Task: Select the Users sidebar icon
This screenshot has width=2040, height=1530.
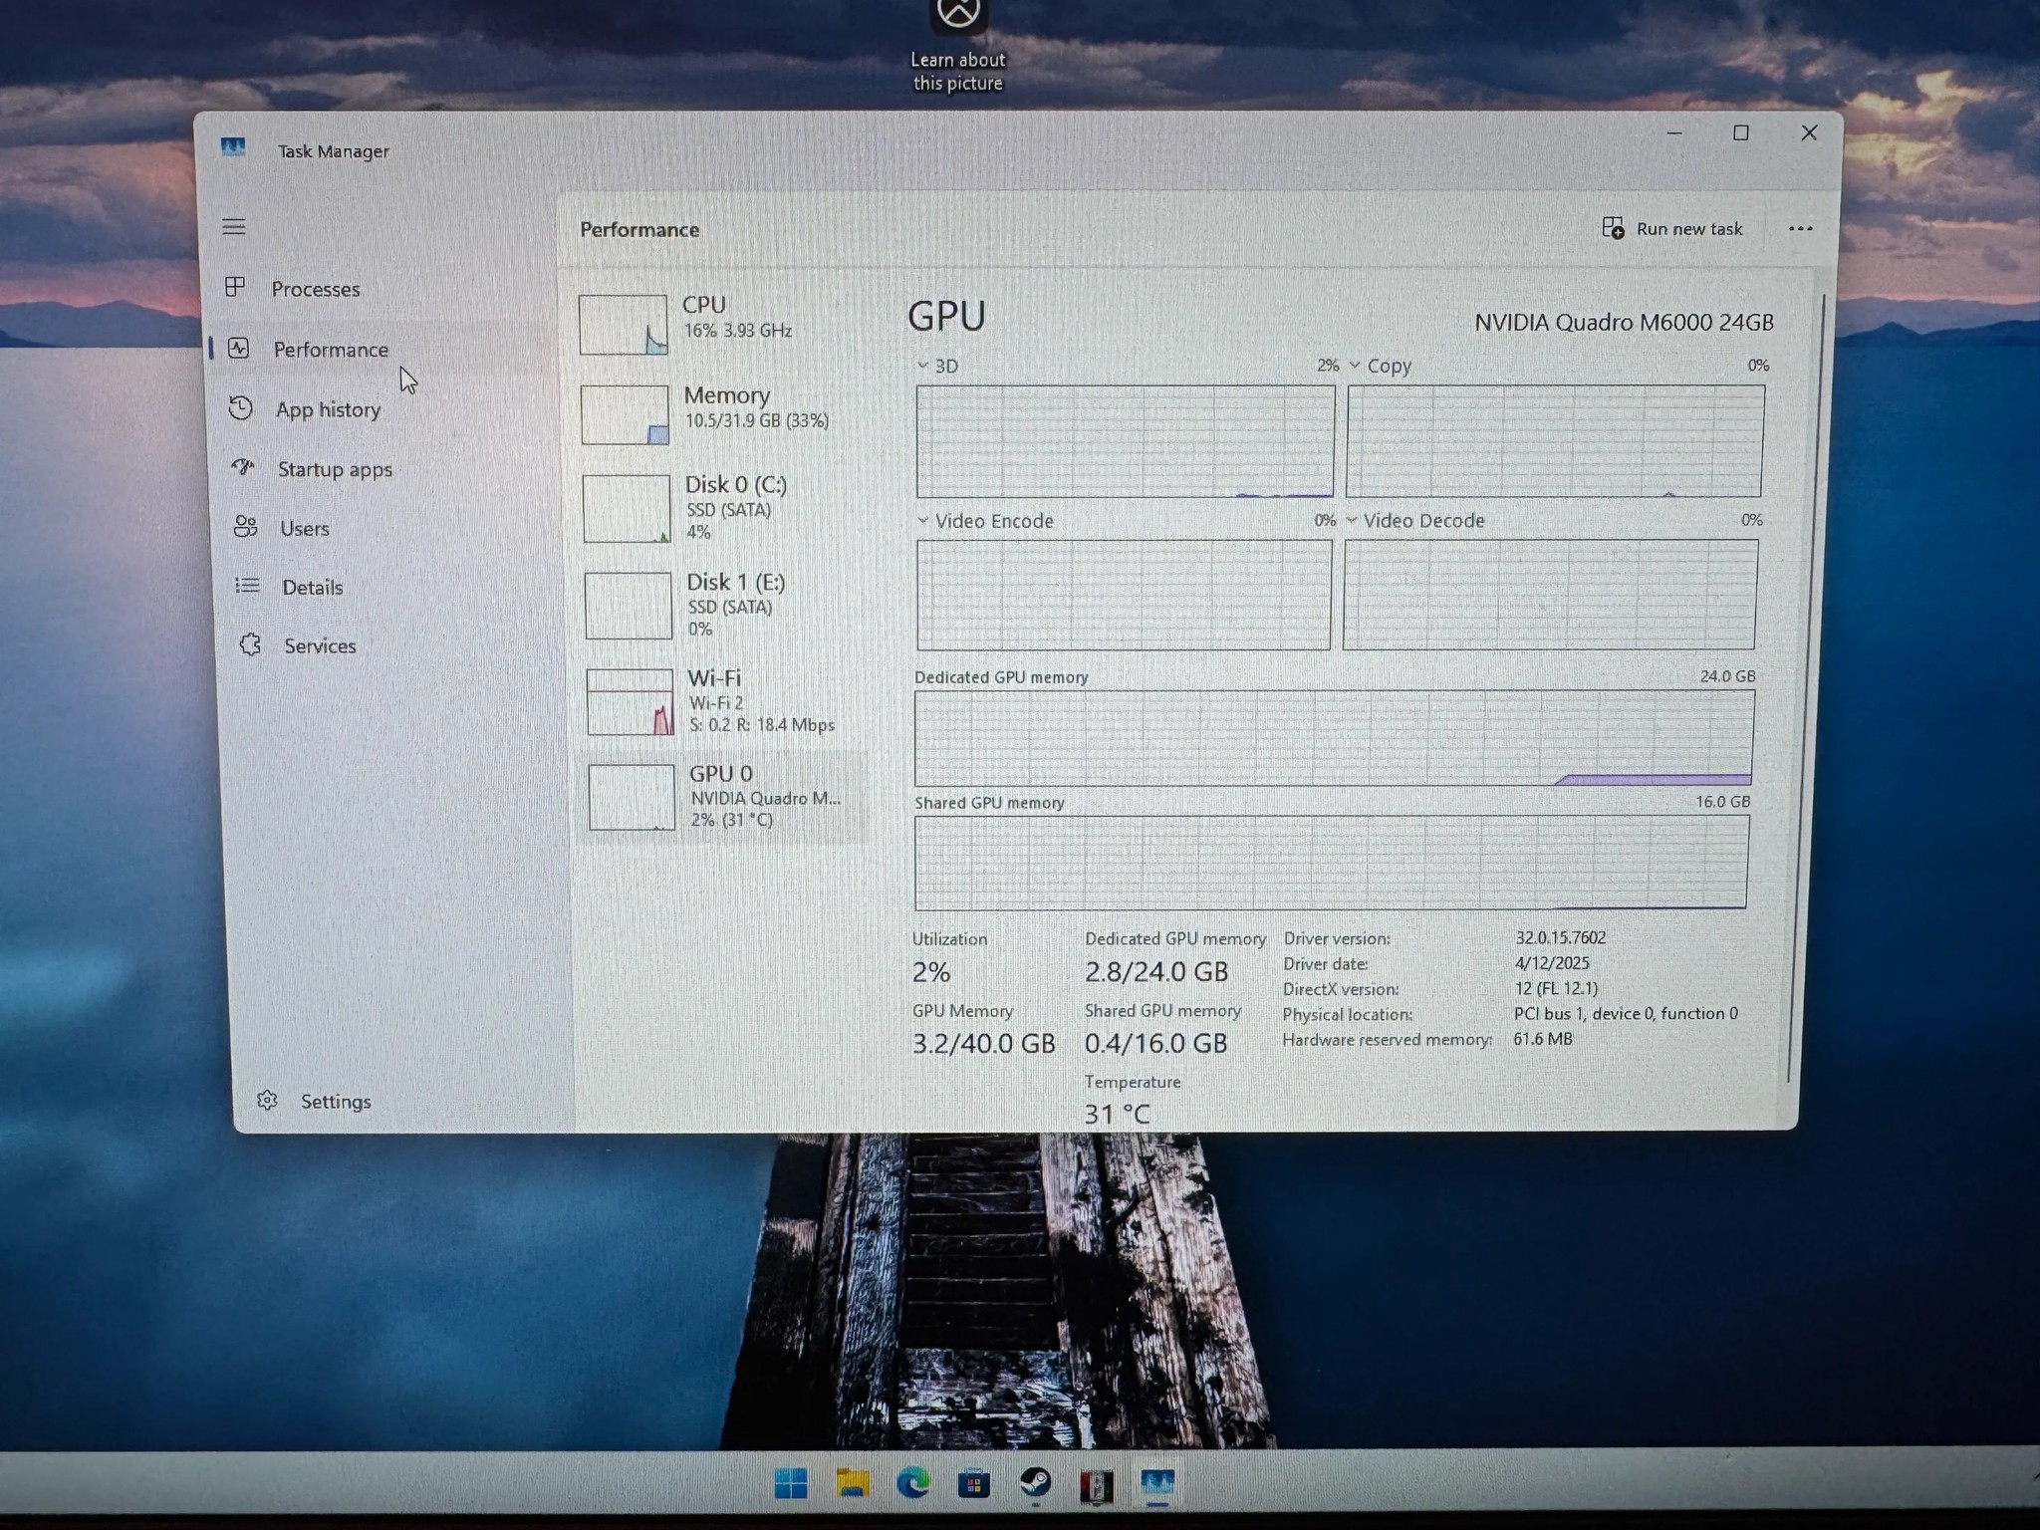Action: pos(246,528)
